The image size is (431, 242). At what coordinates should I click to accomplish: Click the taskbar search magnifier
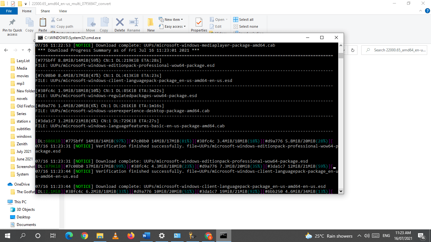23,236
